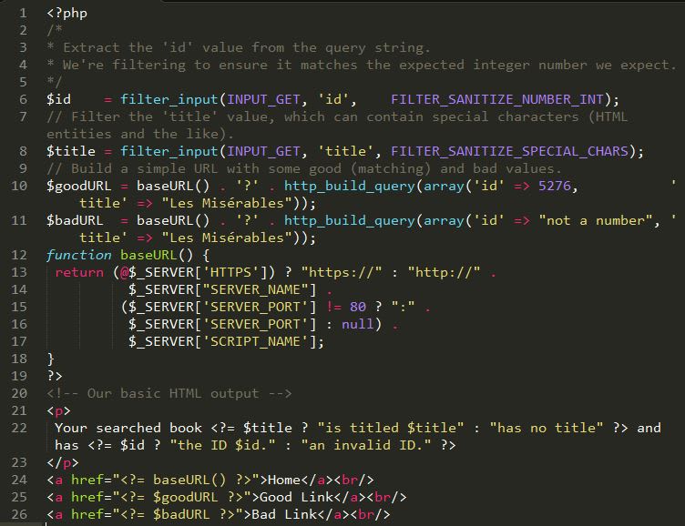Image resolution: width=685 pixels, height=526 pixels.
Task: Click line number 22 in the gutter
Action: click(19, 429)
